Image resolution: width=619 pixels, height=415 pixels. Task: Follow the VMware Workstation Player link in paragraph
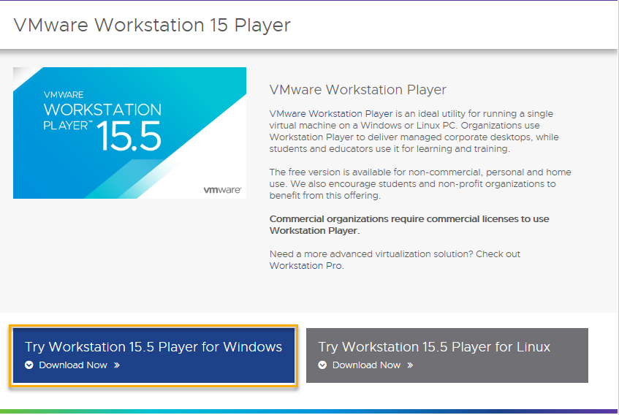tap(331, 113)
